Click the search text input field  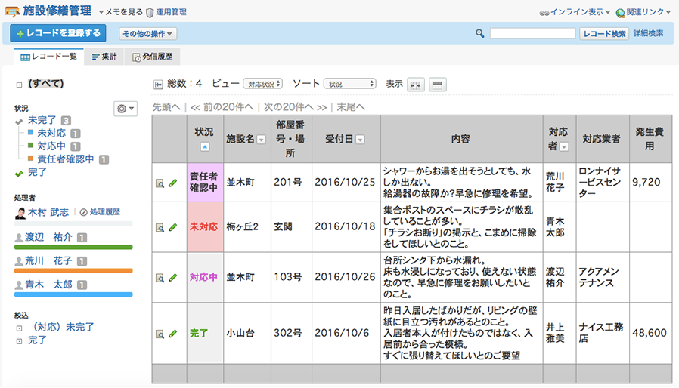pyautogui.click(x=532, y=34)
